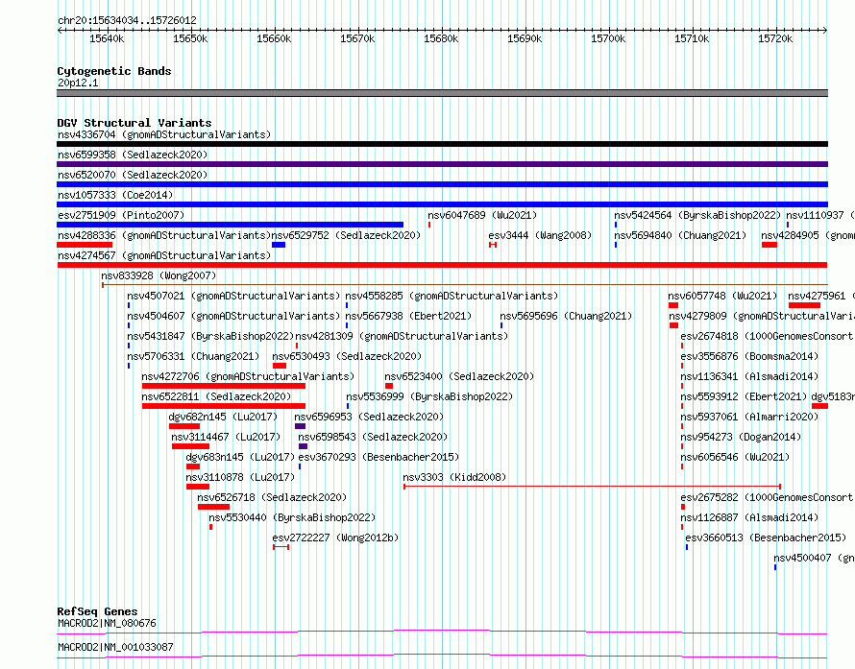Click nsv5706331 (Chuang2021) label
The width and height of the screenshot is (855, 669).
point(193,356)
